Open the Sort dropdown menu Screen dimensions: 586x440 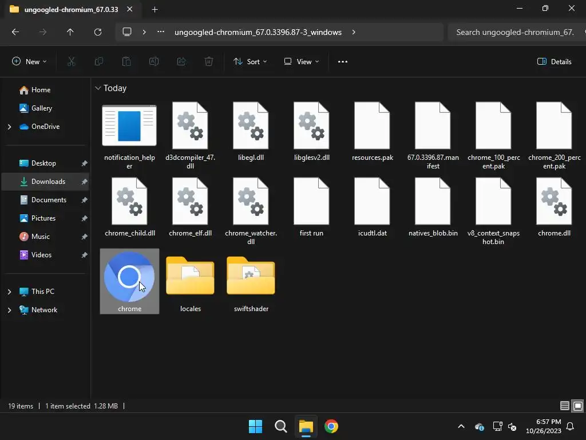click(250, 62)
